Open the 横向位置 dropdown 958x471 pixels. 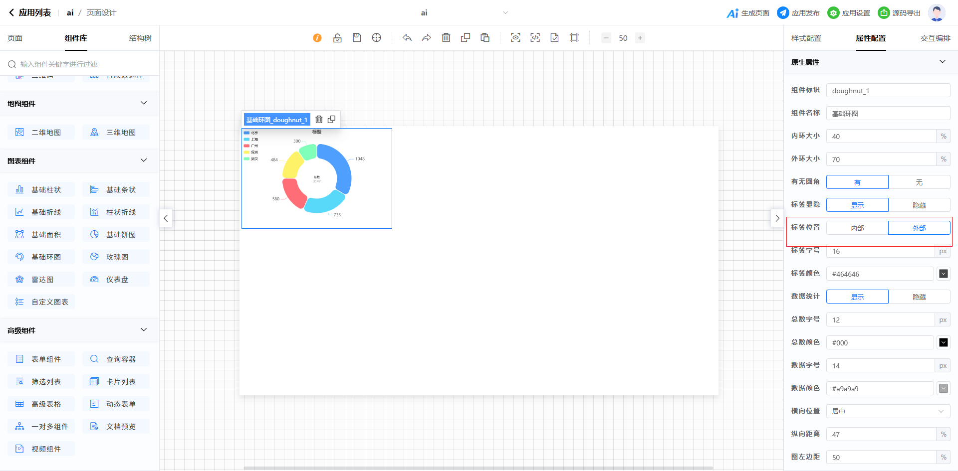[x=888, y=411]
